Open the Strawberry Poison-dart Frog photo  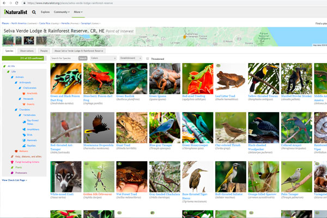(99, 79)
